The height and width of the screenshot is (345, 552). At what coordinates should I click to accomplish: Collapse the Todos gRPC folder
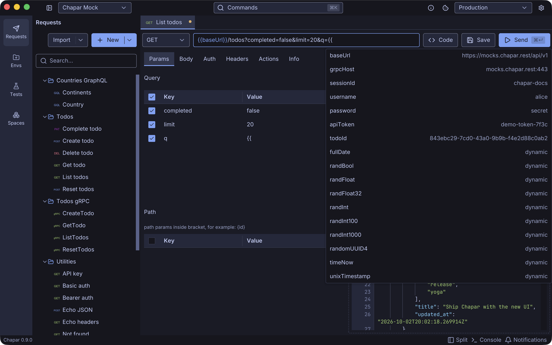(x=45, y=201)
